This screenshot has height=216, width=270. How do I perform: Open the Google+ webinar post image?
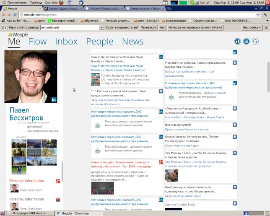[x=102, y=188]
